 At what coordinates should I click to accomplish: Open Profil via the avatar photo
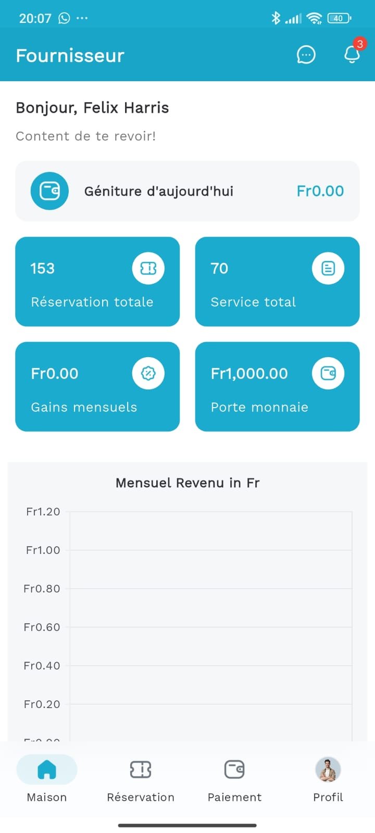click(328, 769)
